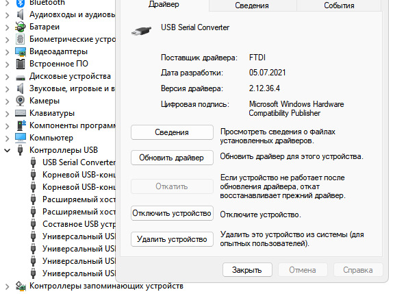This screenshot has height=294, width=419.
Task: Select the Видеоадаптеры display adapter icon
Action: tap(21, 51)
